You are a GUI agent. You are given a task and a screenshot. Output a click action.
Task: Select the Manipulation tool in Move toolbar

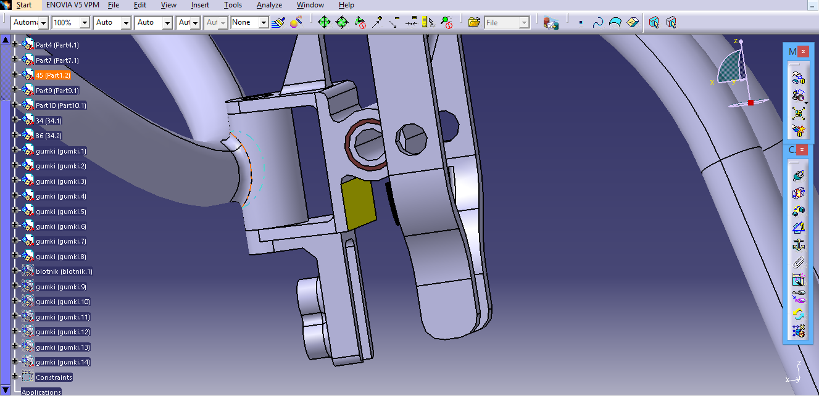pos(799,78)
